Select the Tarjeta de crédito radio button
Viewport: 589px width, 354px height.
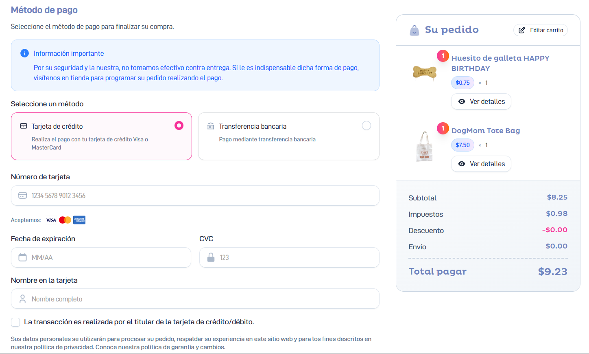179,125
